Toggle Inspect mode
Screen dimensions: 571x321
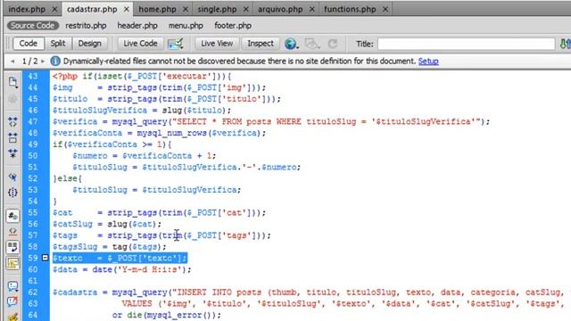pyautogui.click(x=261, y=44)
